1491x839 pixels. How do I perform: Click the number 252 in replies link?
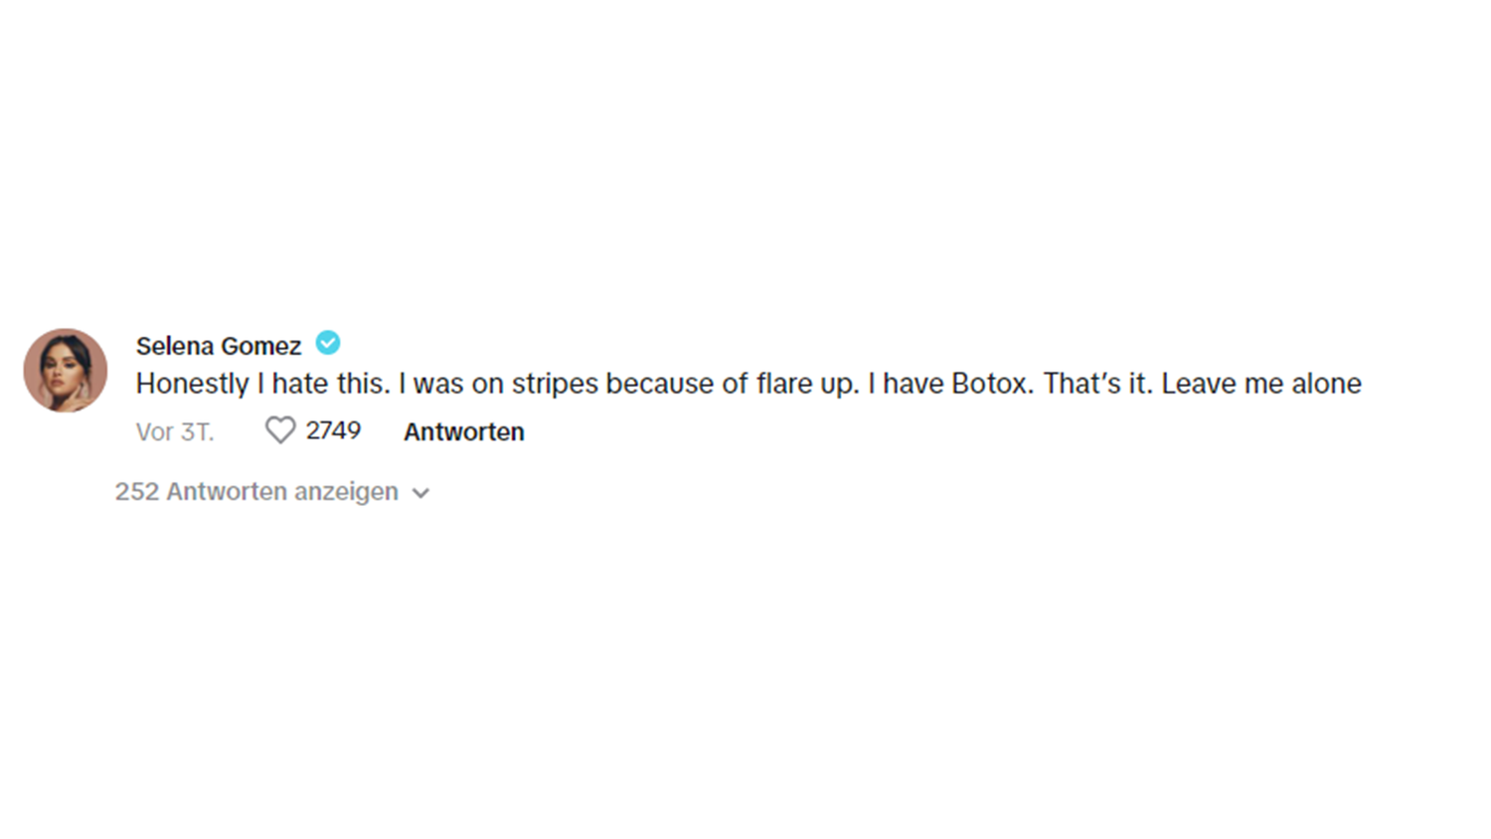coord(137,492)
